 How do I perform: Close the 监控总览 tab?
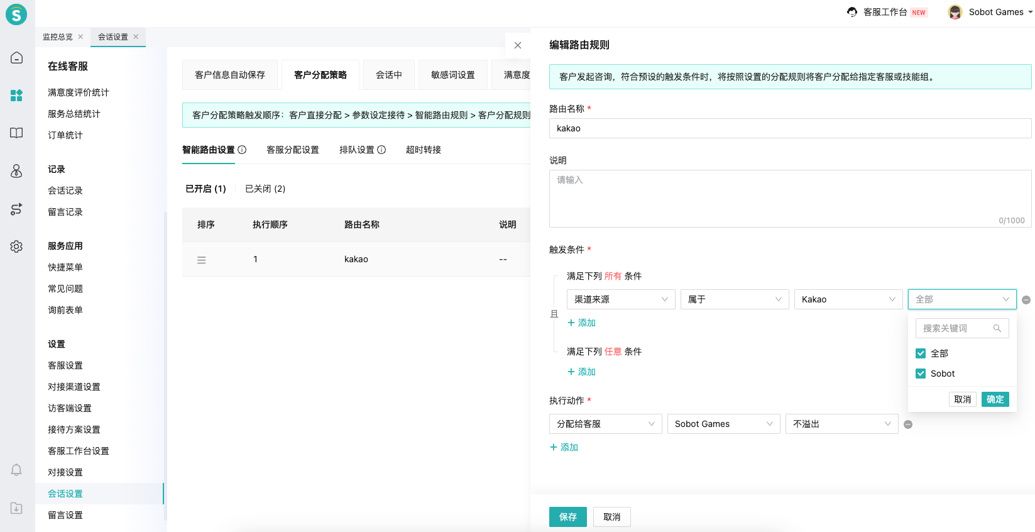80,37
